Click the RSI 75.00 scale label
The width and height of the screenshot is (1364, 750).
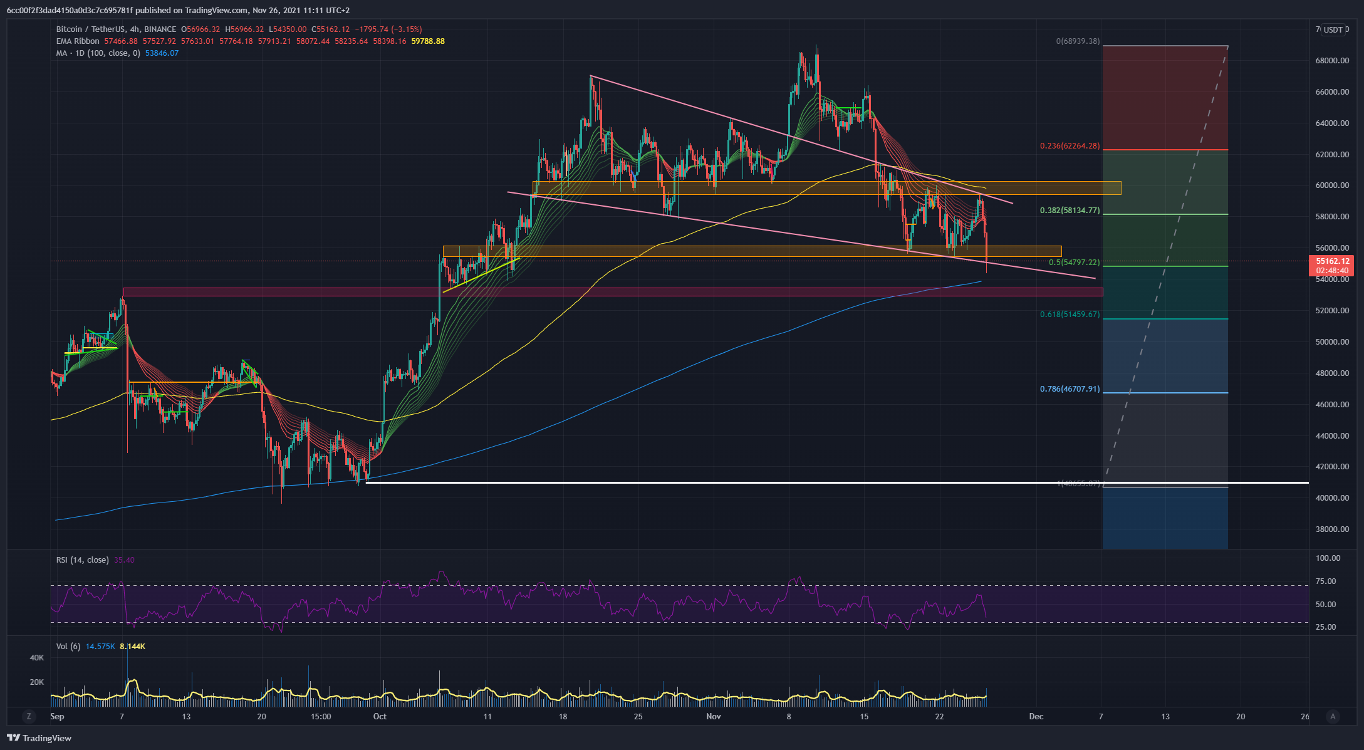[1326, 581]
